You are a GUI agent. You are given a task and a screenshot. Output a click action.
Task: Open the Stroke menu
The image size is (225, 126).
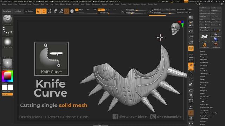[x=117, y=4]
